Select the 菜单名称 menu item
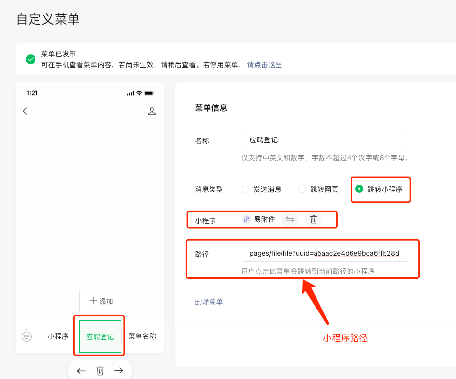This screenshot has width=456, height=379. 142,336
